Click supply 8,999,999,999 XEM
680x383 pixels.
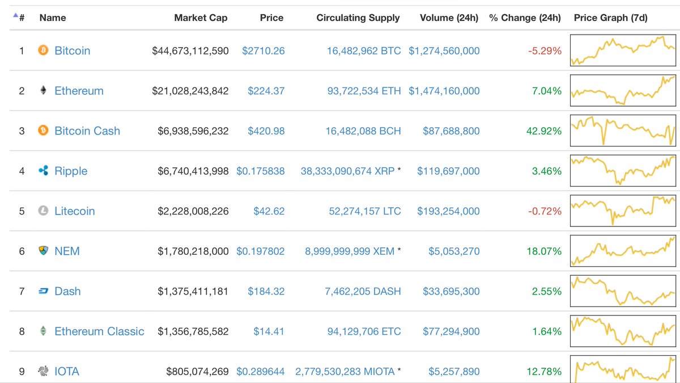pos(350,251)
